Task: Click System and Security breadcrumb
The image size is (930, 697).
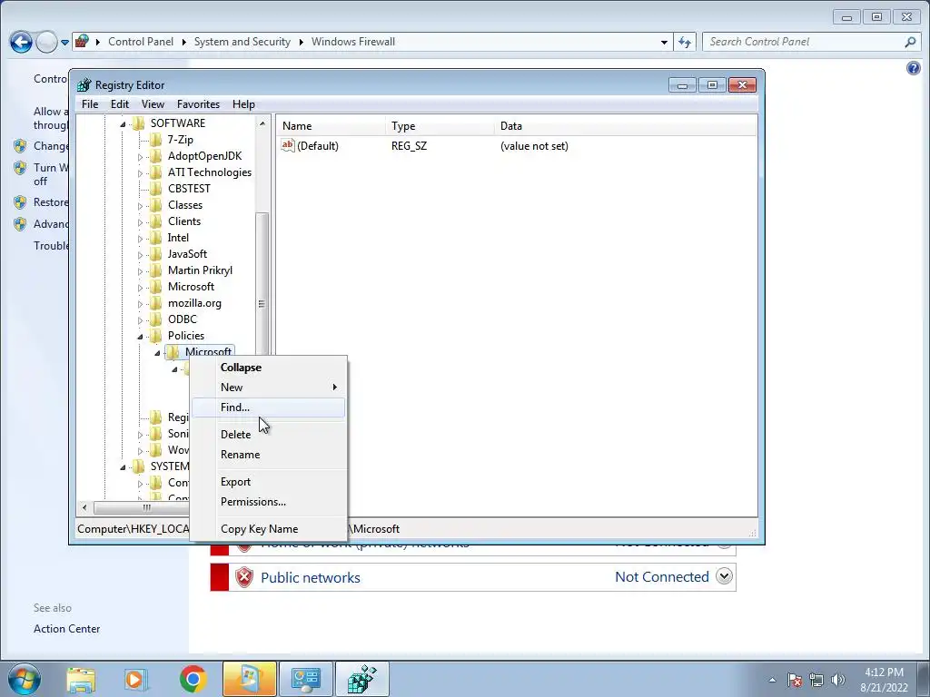Action: pyautogui.click(x=242, y=42)
